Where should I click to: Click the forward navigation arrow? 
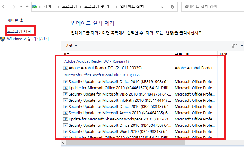coord(13,7)
